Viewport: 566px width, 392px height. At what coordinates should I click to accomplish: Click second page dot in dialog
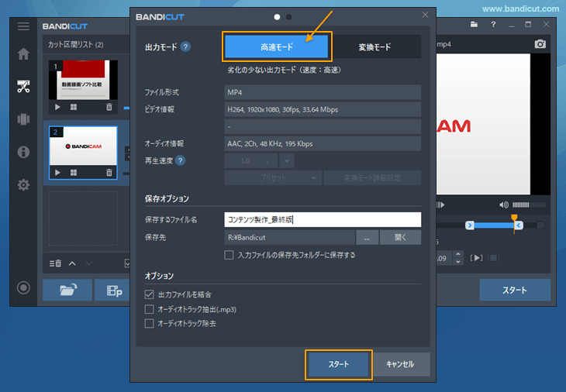(288, 17)
